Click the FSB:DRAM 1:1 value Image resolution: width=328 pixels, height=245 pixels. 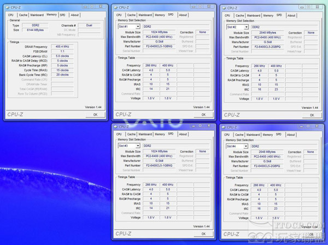point(62,51)
